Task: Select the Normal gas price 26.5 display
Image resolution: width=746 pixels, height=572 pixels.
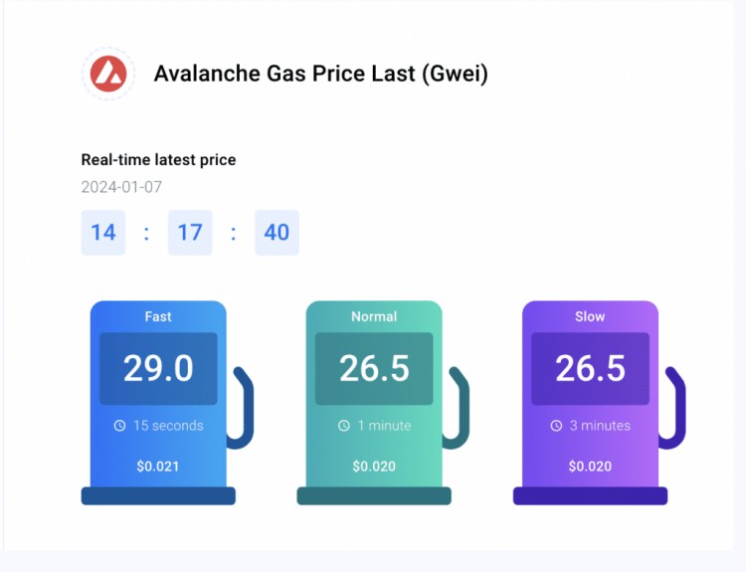Action: 374,369
